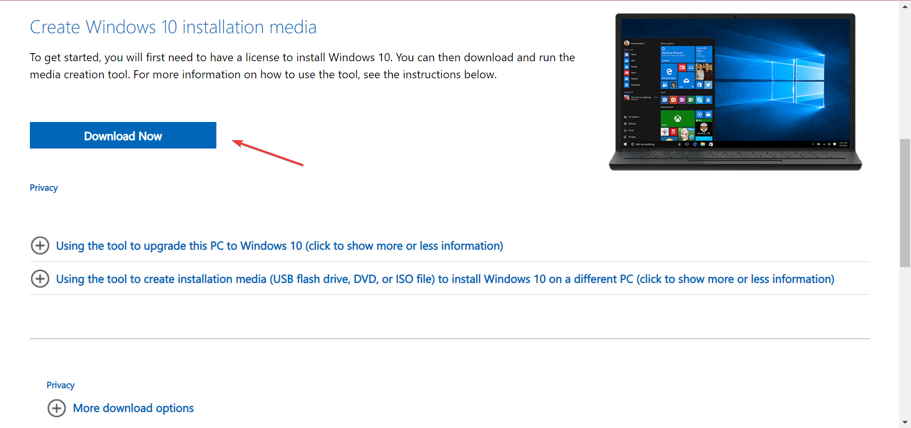Open the Privacy link above More download options

click(x=60, y=385)
